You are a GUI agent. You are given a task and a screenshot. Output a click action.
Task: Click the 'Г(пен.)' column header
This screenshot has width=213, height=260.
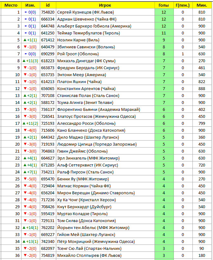point(183,5)
